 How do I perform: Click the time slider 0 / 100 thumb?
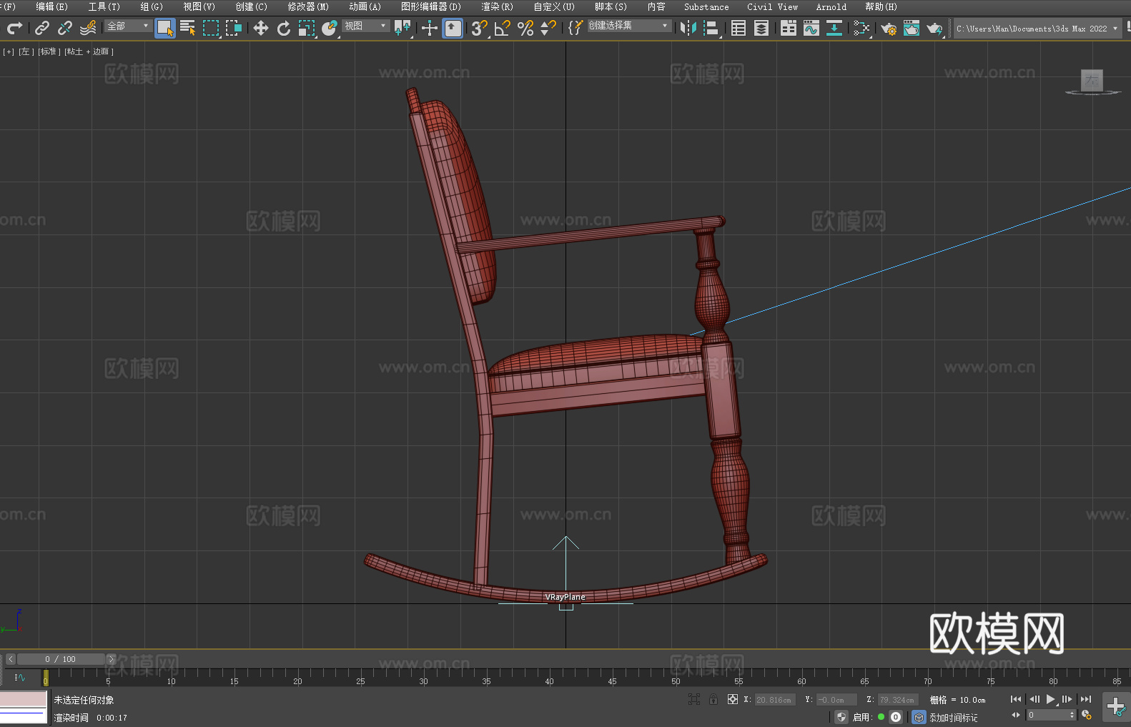tap(61, 659)
